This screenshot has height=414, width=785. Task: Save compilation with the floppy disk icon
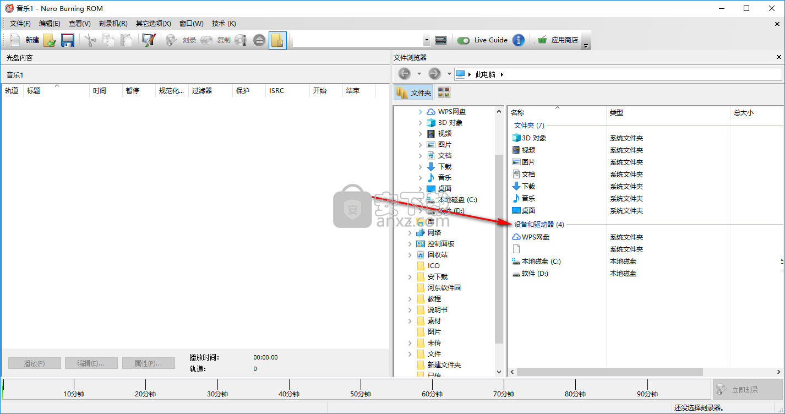(x=67, y=40)
